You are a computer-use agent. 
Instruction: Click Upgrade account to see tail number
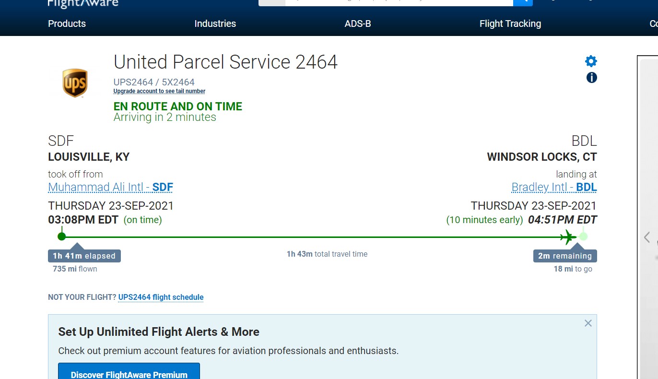[159, 91]
